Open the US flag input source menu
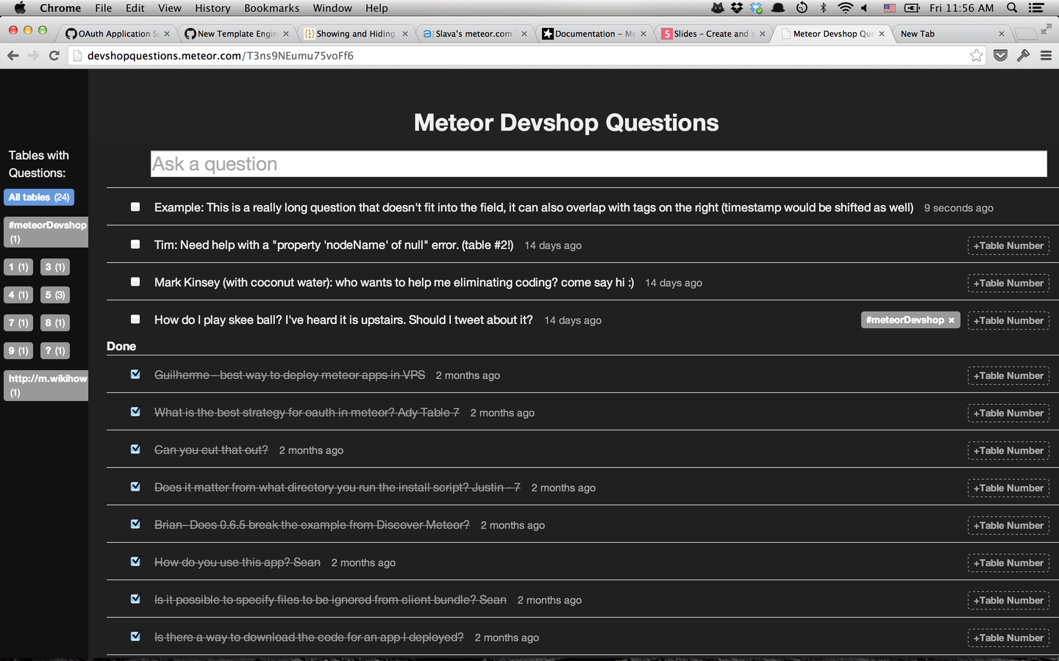The image size is (1059, 661). 889,7
